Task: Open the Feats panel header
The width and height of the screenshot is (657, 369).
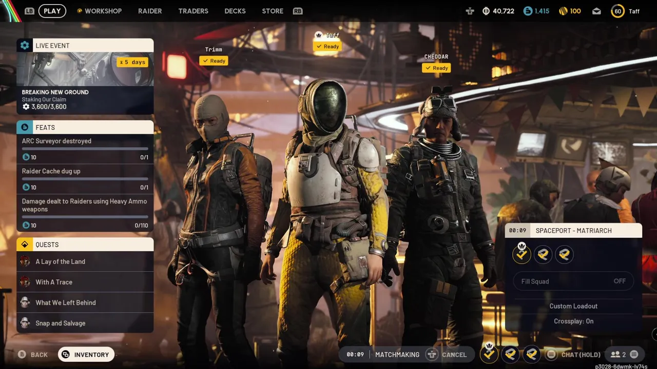Action: click(85, 127)
